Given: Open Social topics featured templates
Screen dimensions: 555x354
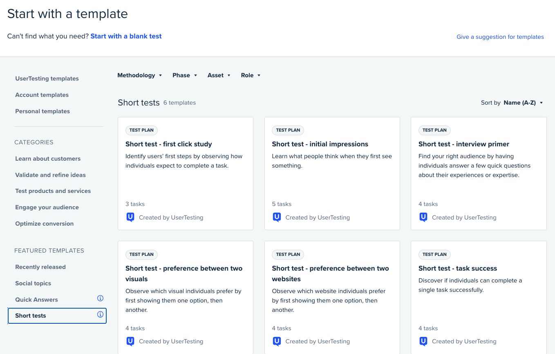Looking at the screenshot, I should pos(33,283).
